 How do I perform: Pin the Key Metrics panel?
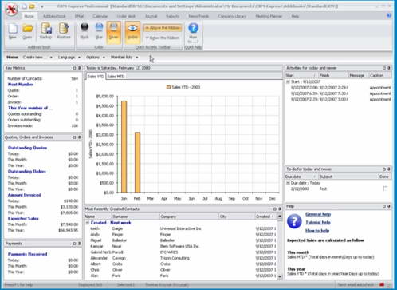tap(79, 68)
